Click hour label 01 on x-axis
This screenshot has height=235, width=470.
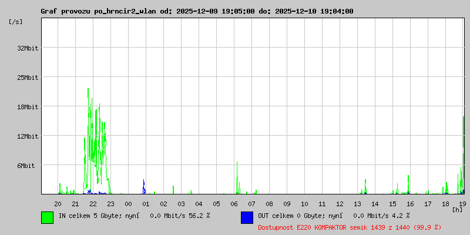146,204
